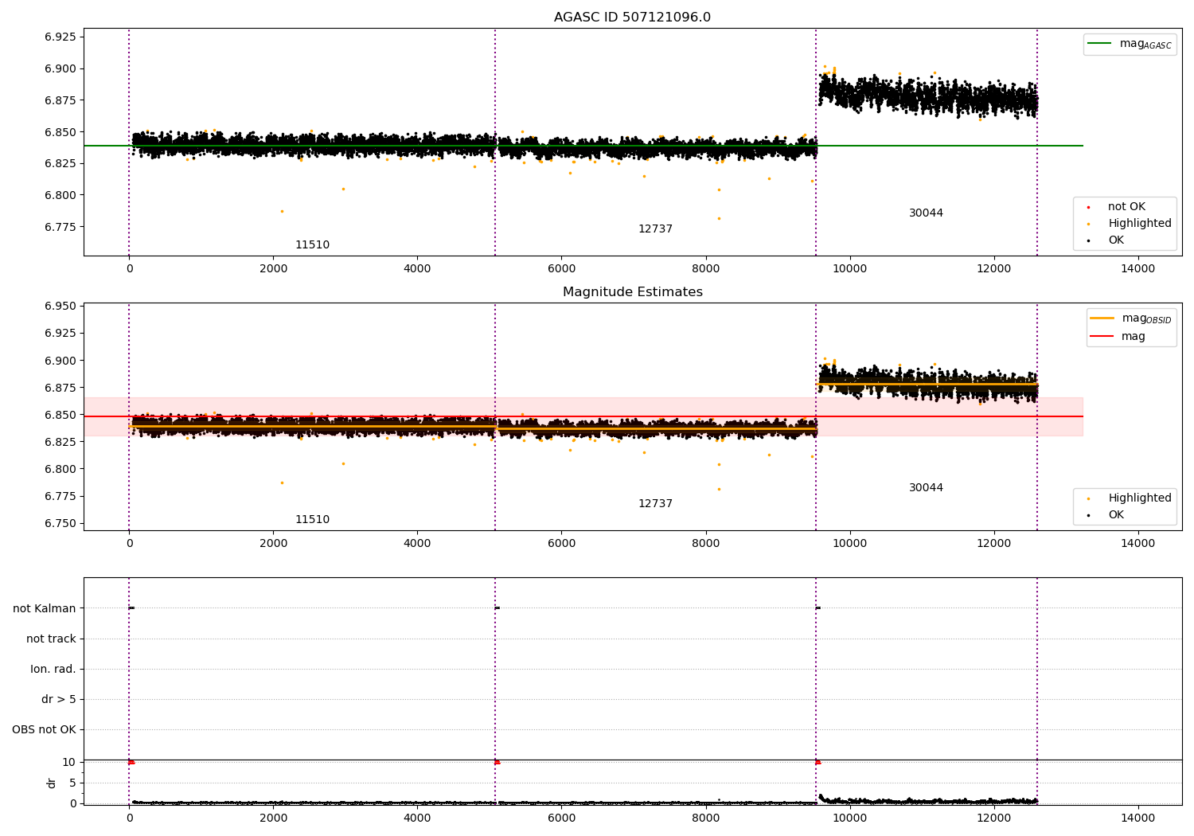
Task: Click the 6000 x-tick under Magnitude Estimates plot
Action: [561, 543]
